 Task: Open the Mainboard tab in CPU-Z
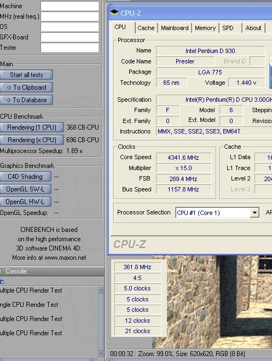click(175, 28)
